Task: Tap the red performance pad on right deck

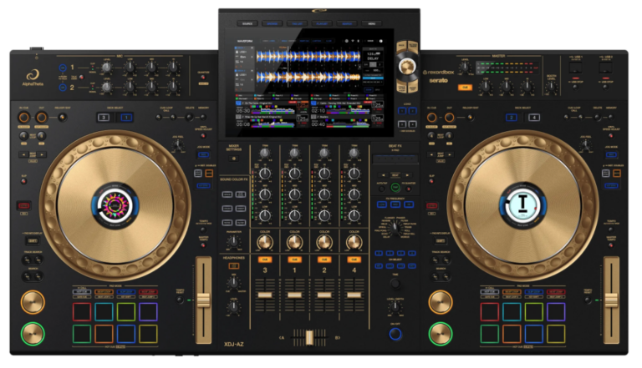Action: [x=490, y=311]
